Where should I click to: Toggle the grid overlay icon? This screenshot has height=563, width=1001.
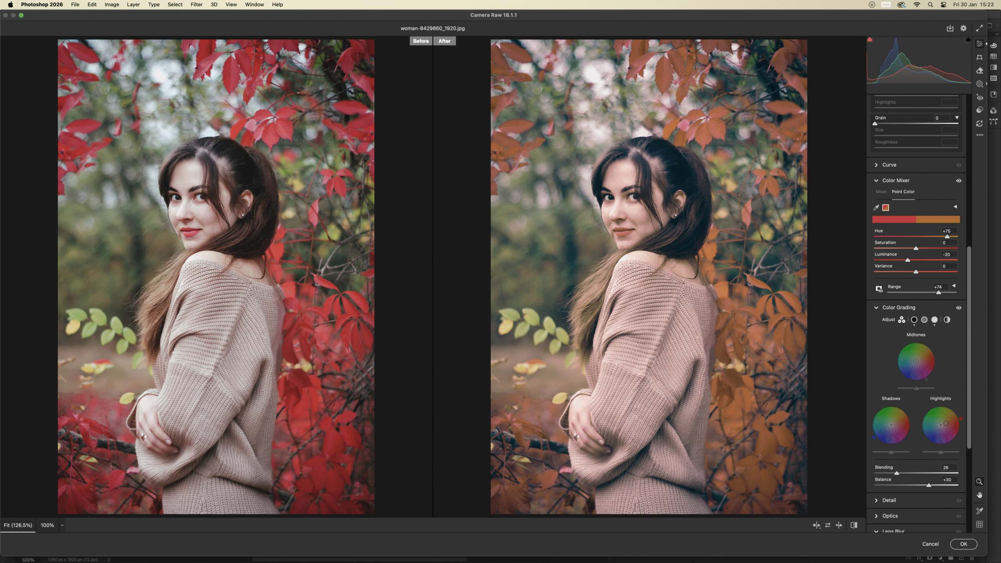(x=979, y=525)
